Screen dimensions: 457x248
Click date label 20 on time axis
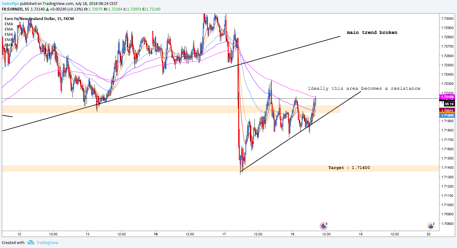pos(429,234)
